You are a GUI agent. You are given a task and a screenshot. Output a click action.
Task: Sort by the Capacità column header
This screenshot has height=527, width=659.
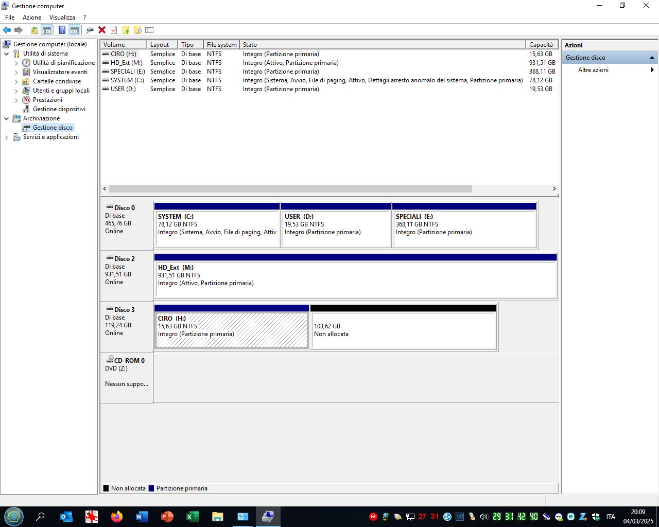pyautogui.click(x=542, y=45)
